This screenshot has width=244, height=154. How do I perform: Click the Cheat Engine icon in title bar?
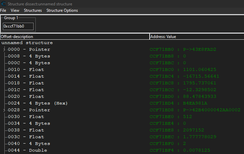[3, 4]
